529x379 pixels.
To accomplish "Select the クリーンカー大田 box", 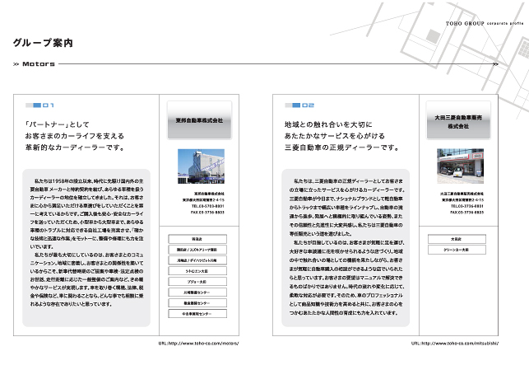I will 457,250.
